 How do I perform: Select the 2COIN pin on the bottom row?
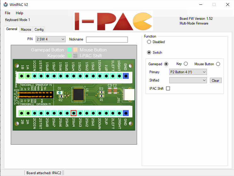point(35,113)
